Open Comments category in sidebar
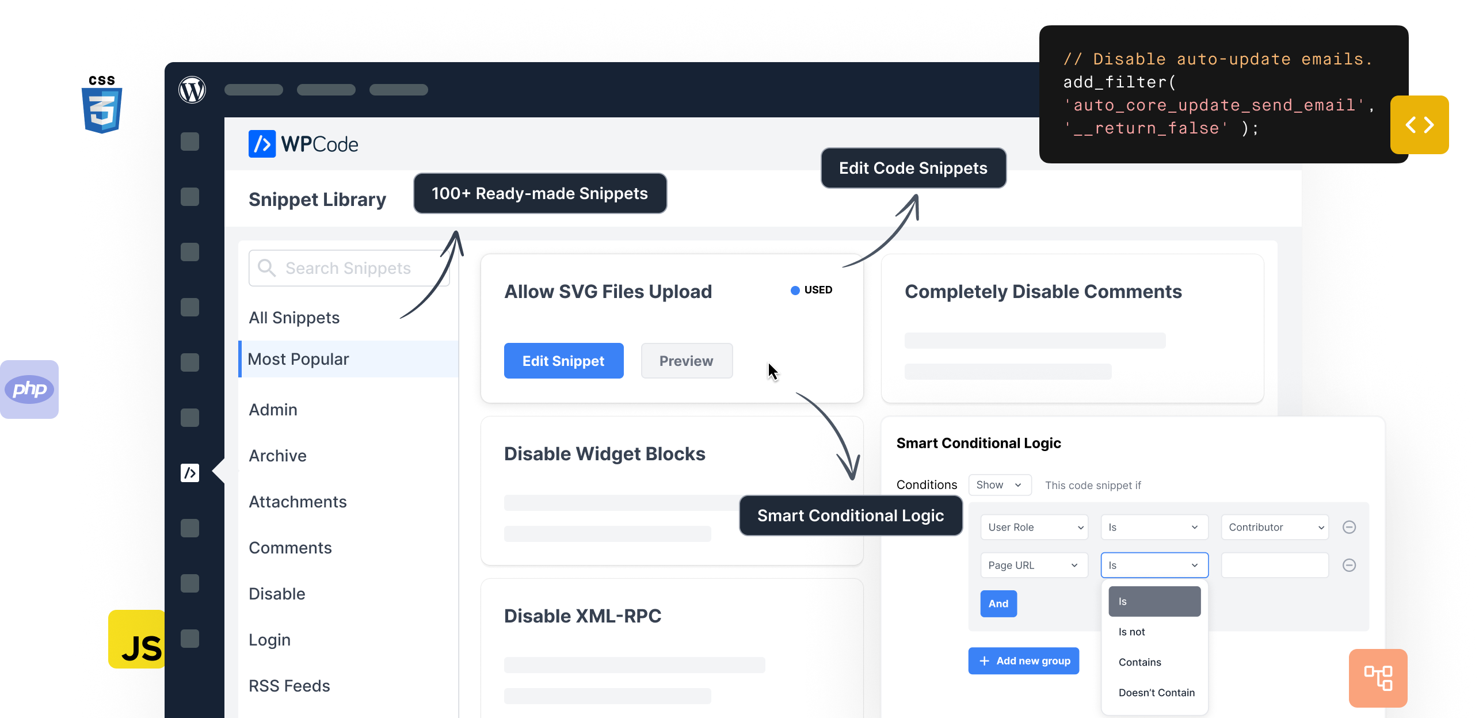1479x718 pixels. coord(289,547)
